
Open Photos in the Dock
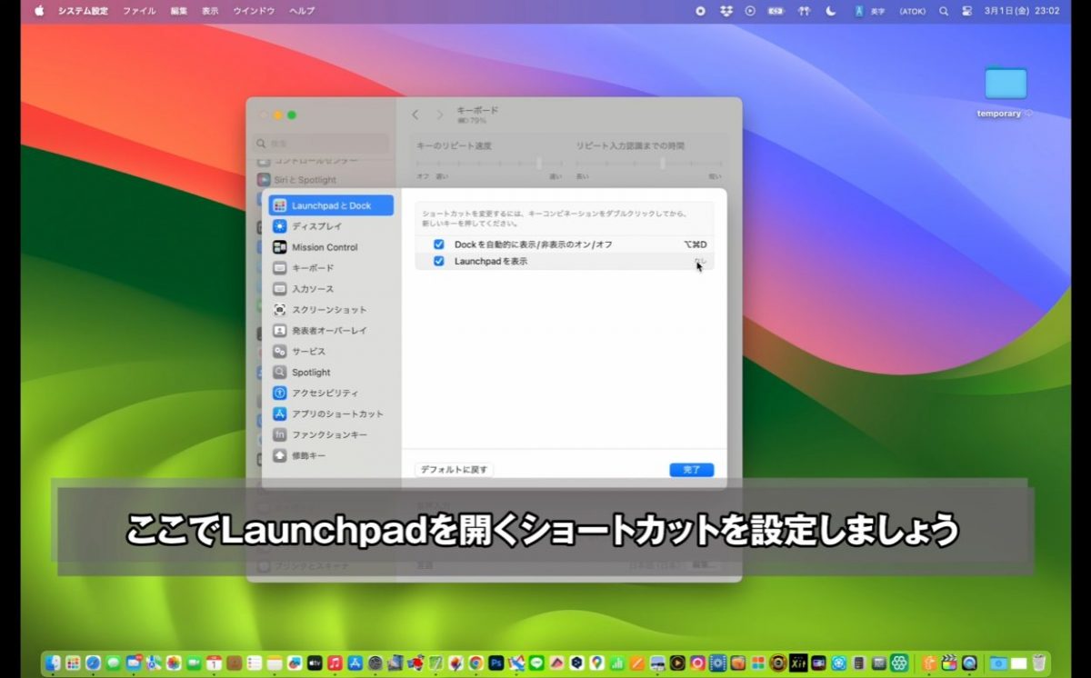point(174,663)
